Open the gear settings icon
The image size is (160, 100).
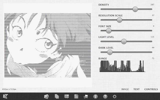tap(114, 96)
